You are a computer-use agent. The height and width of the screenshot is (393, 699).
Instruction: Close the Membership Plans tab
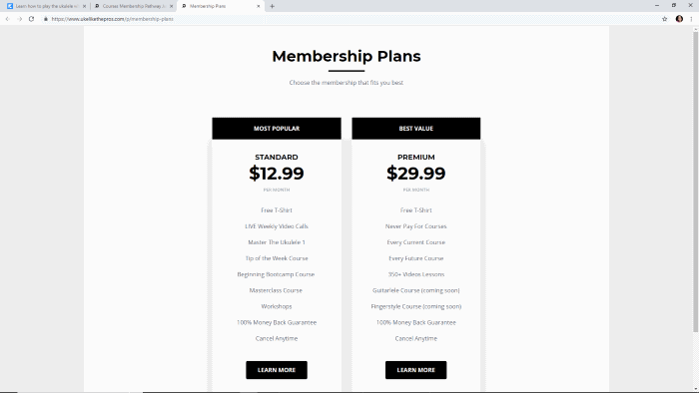click(x=258, y=6)
